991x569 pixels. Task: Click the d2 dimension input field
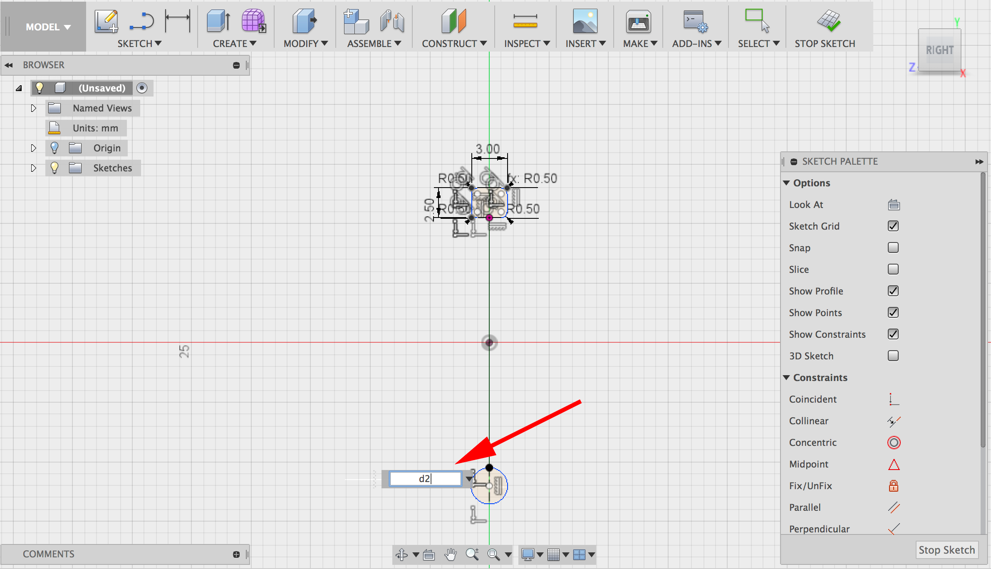click(x=425, y=479)
